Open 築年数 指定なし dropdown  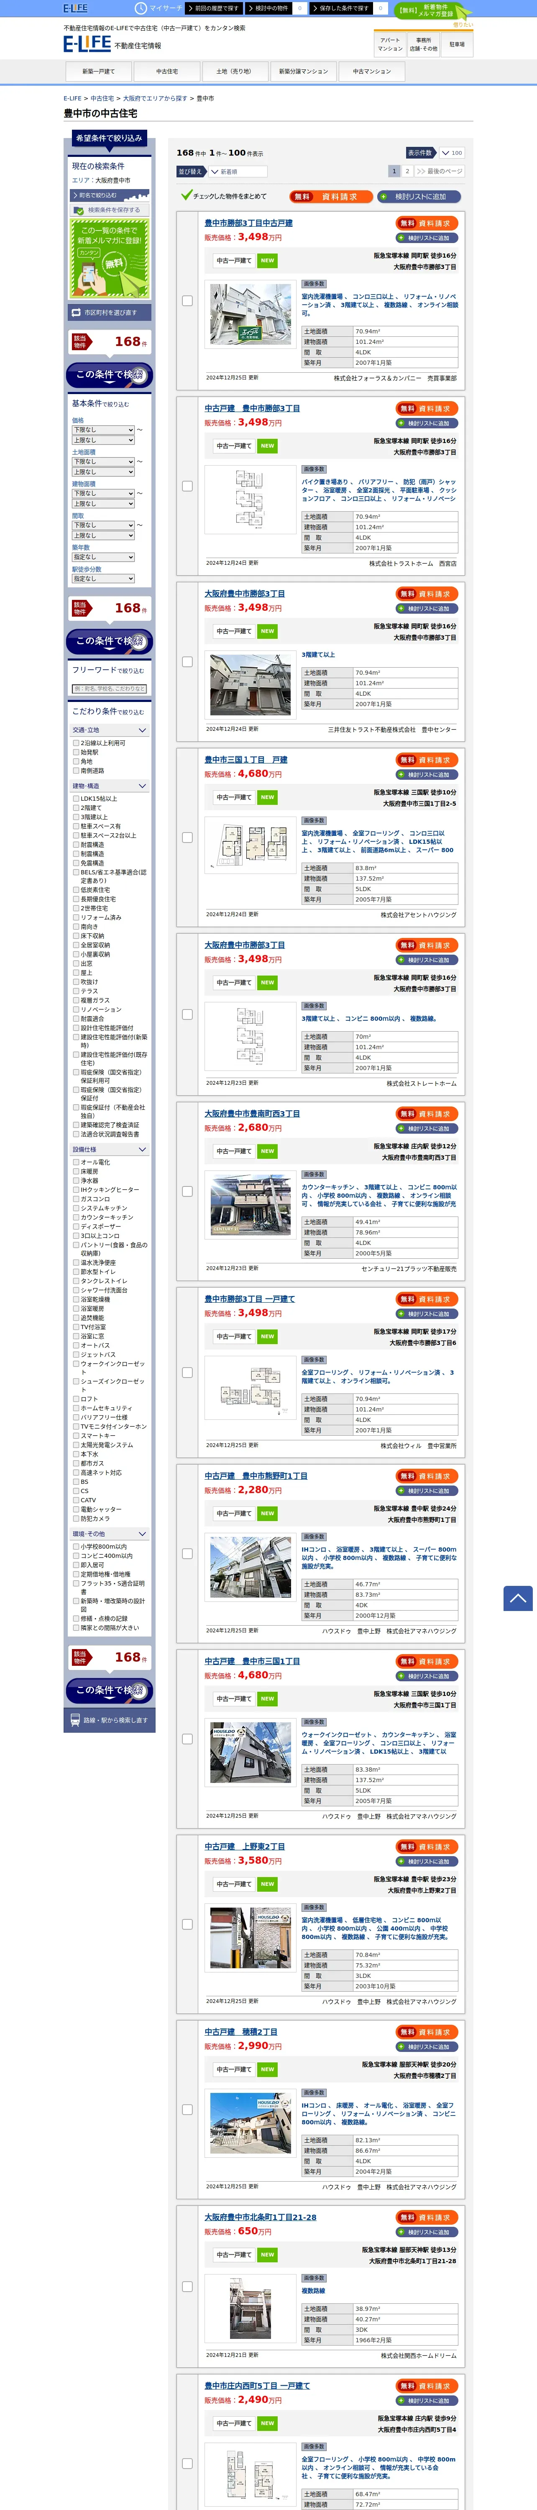click(103, 556)
